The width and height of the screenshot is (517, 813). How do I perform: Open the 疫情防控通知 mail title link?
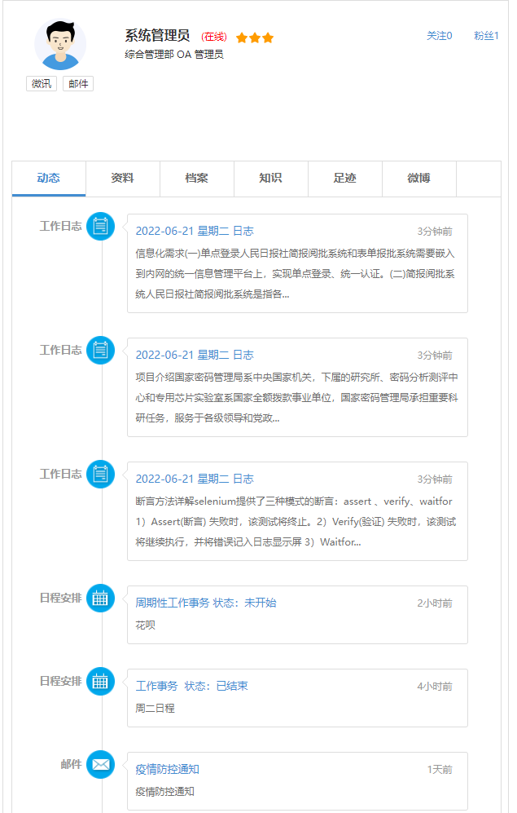tap(167, 769)
